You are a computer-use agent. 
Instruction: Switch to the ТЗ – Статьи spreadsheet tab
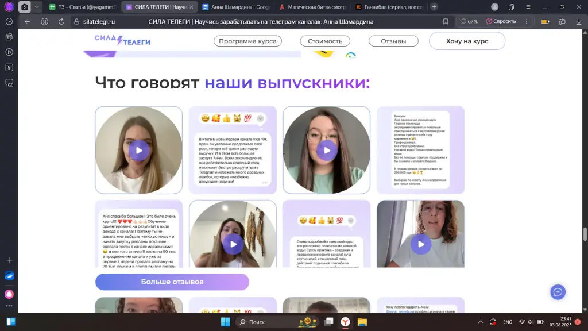click(83, 7)
